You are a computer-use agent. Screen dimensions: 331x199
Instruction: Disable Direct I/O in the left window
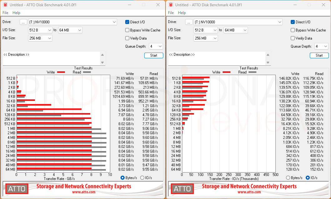point(127,22)
